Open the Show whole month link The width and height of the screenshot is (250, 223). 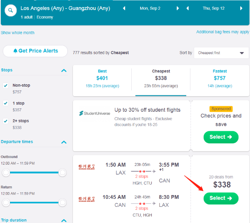[17, 33]
